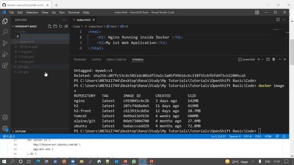Change CRLF end of line sequence
Screen dimensions: 294x165
click(x=258, y=137)
